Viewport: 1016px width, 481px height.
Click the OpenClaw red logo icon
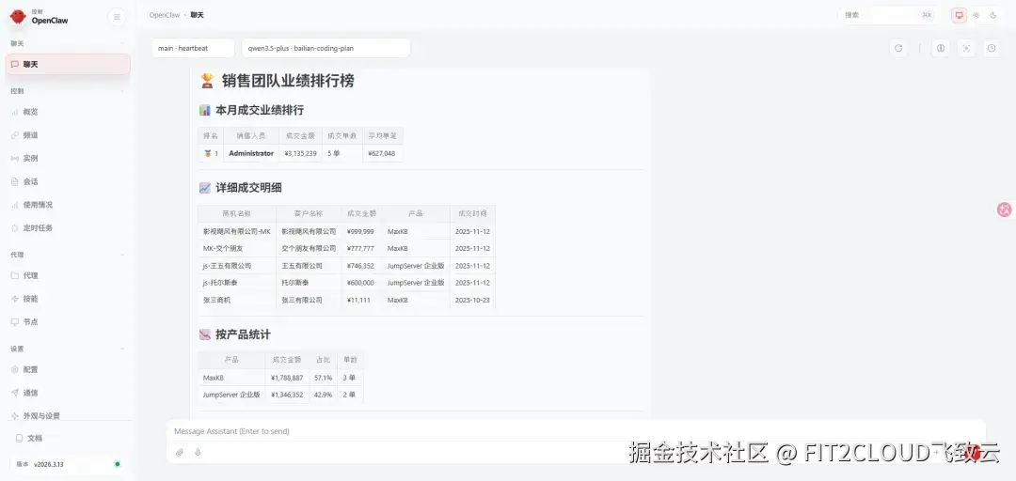[x=18, y=16]
